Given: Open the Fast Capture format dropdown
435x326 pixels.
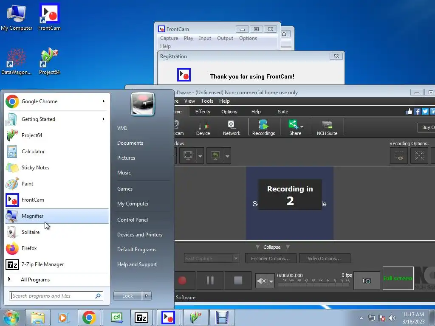Looking at the screenshot, I should point(211,259).
